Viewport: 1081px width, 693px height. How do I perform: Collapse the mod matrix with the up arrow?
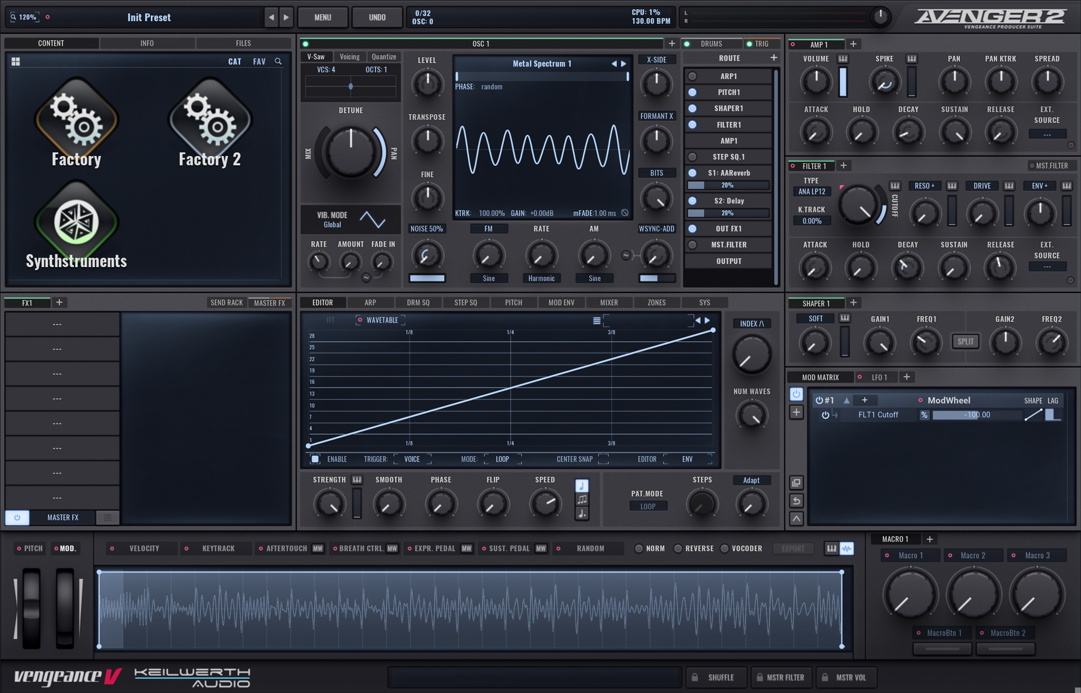796,519
